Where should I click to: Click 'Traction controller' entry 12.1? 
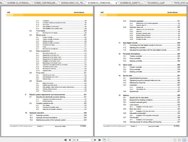136,56
